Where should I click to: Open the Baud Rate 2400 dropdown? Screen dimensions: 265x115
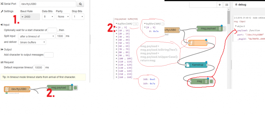[30, 16]
